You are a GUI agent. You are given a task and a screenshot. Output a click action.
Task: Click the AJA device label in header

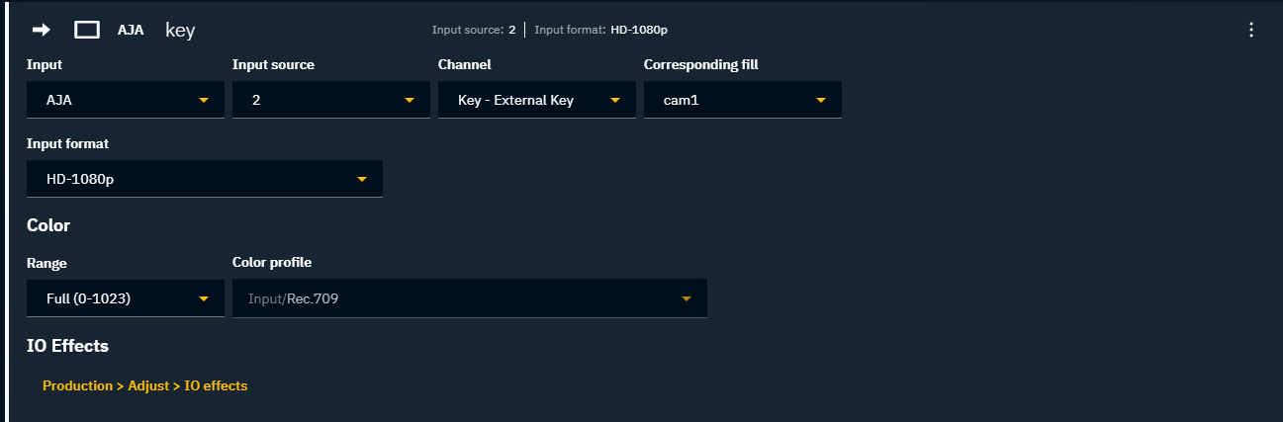coord(131,30)
